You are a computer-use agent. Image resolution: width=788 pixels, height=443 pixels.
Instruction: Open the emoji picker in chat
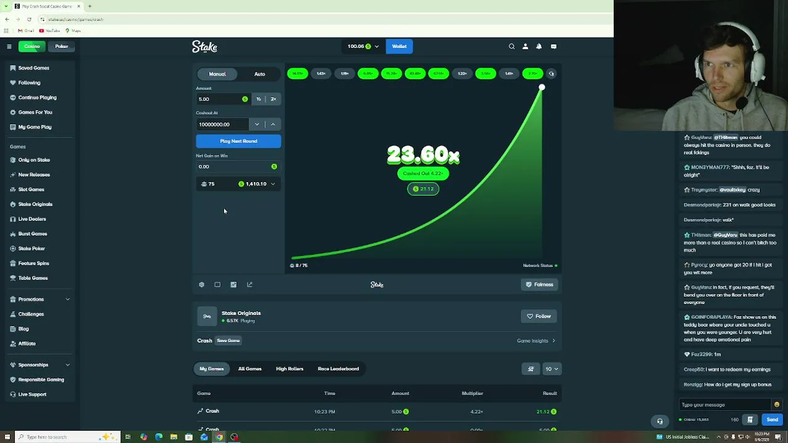coord(776,405)
